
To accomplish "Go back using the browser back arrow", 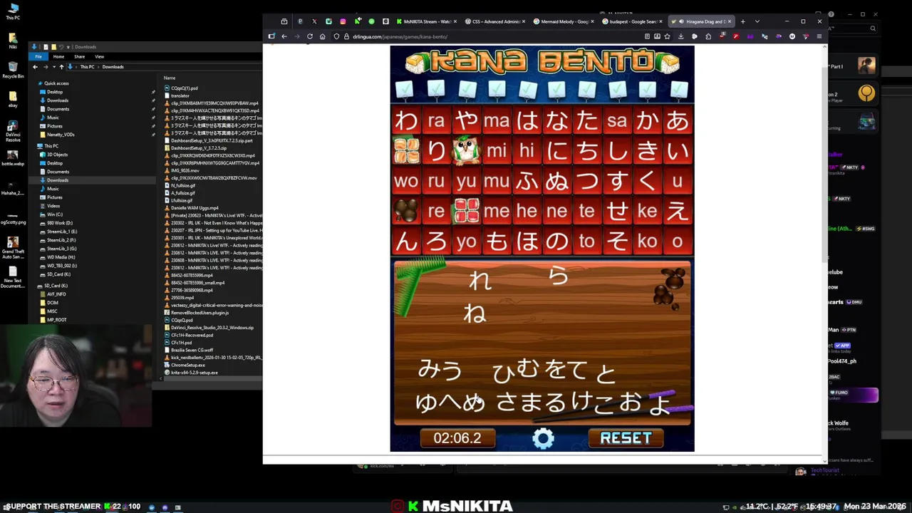I will [284, 36].
